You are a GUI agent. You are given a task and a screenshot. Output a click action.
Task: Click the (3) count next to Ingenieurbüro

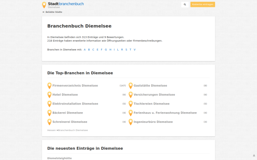tap(205, 122)
